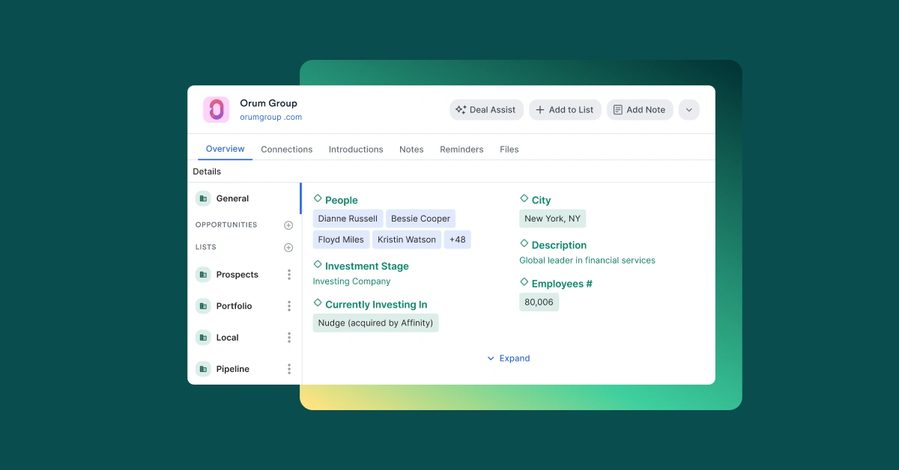Click the diamond icon beside Description
899x470 pixels.
click(524, 244)
